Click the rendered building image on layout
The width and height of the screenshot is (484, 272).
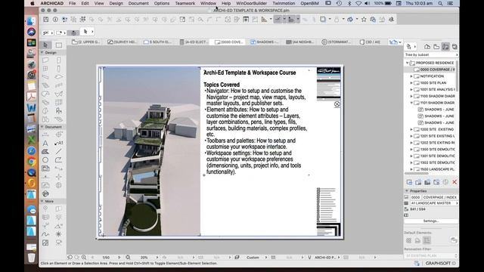151,151
